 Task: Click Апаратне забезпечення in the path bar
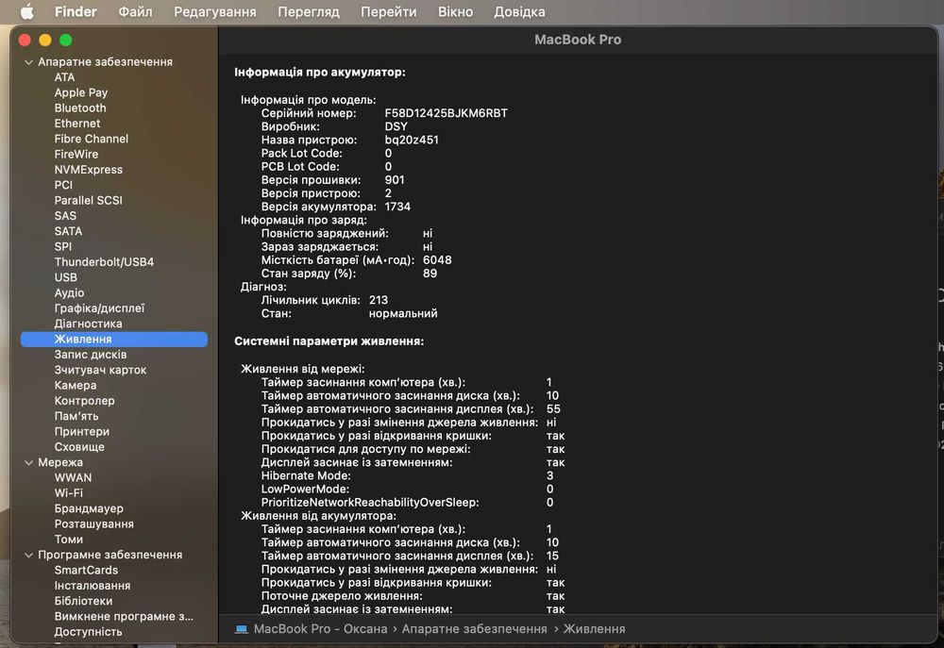pyautogui.click(x=475, y=629)
